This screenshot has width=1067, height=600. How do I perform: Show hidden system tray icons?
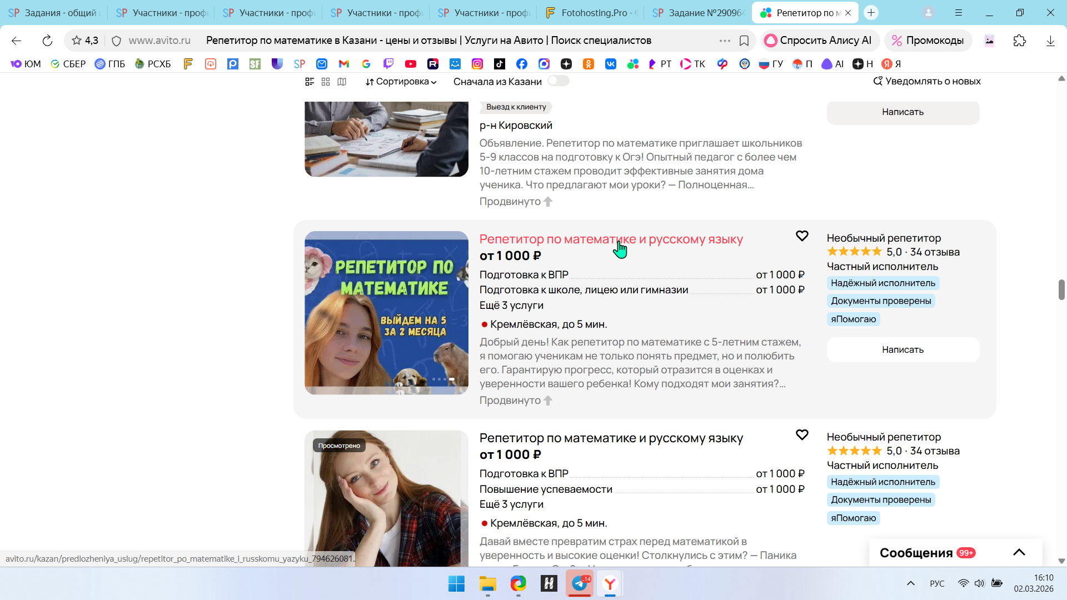click(910, 583)
